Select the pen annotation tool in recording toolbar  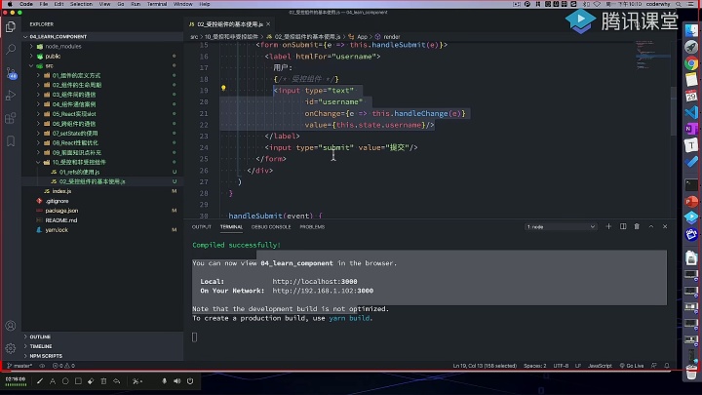[40, 381]
